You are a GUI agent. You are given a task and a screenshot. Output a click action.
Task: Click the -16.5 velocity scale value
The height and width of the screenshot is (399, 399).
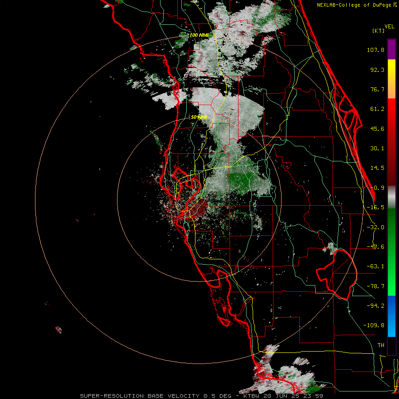tap(376, 207)
